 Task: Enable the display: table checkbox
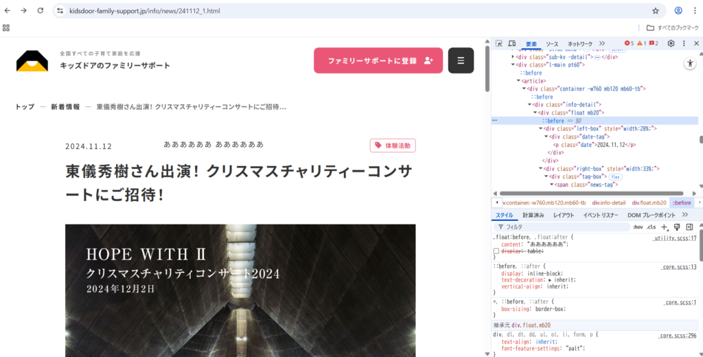coord(496,251)
